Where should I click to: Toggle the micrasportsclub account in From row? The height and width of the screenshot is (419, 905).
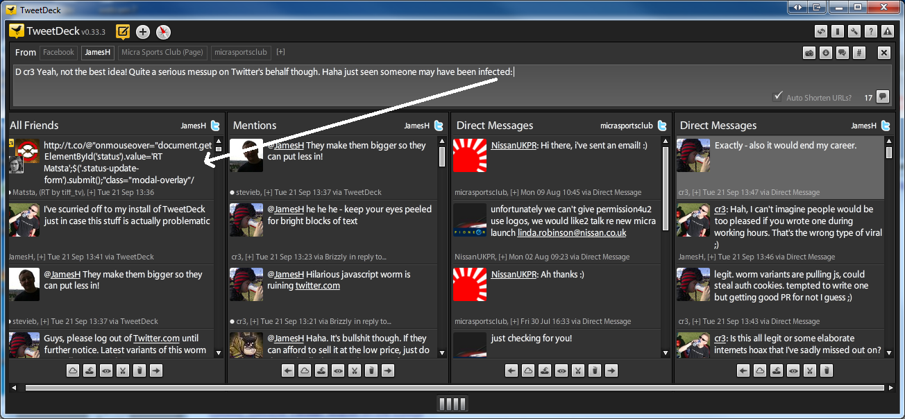coord(240,52)
